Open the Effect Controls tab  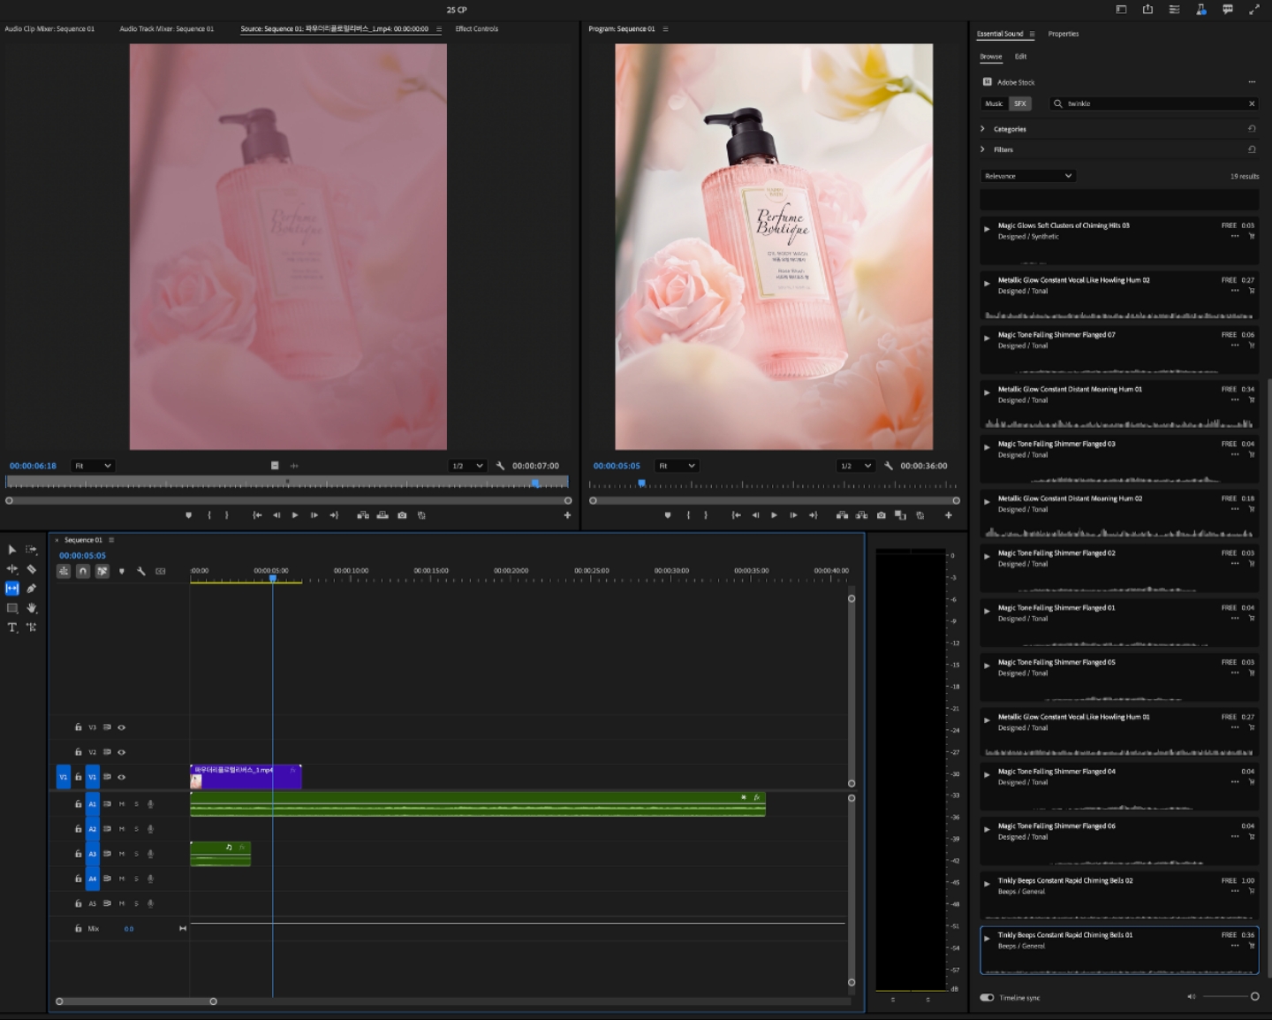[477, 29]
